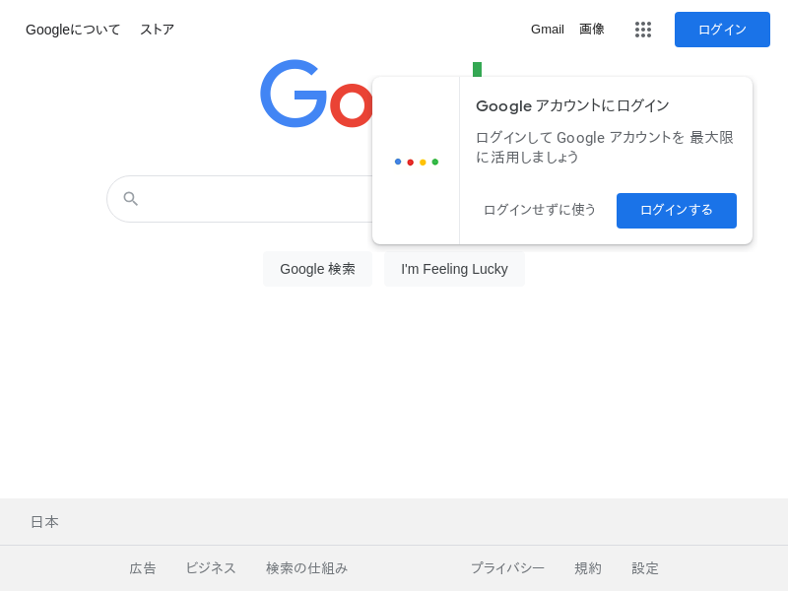Click the Google logo
Screen dimensions: 788x591
tap(316, 94)
